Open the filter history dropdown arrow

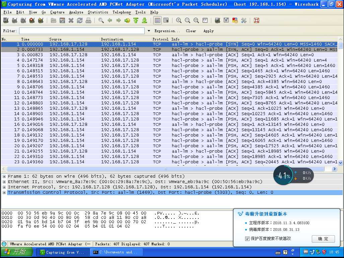click(x=149, y=31)
